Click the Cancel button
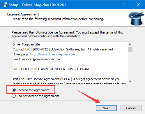 (131, 108)
